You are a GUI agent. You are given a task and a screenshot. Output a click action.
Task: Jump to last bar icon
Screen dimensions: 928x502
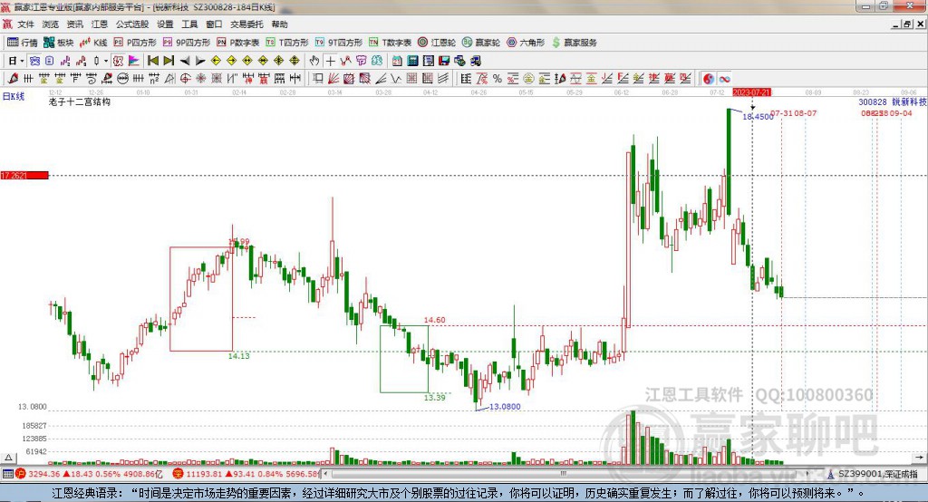169,61
